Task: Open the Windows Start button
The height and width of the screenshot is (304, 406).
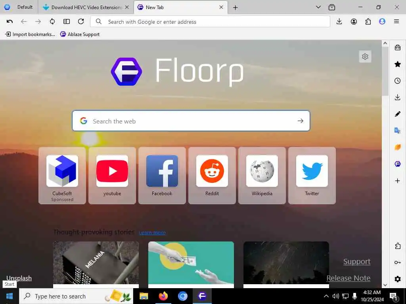Action: pyautogui.click(x=10, y=296)
